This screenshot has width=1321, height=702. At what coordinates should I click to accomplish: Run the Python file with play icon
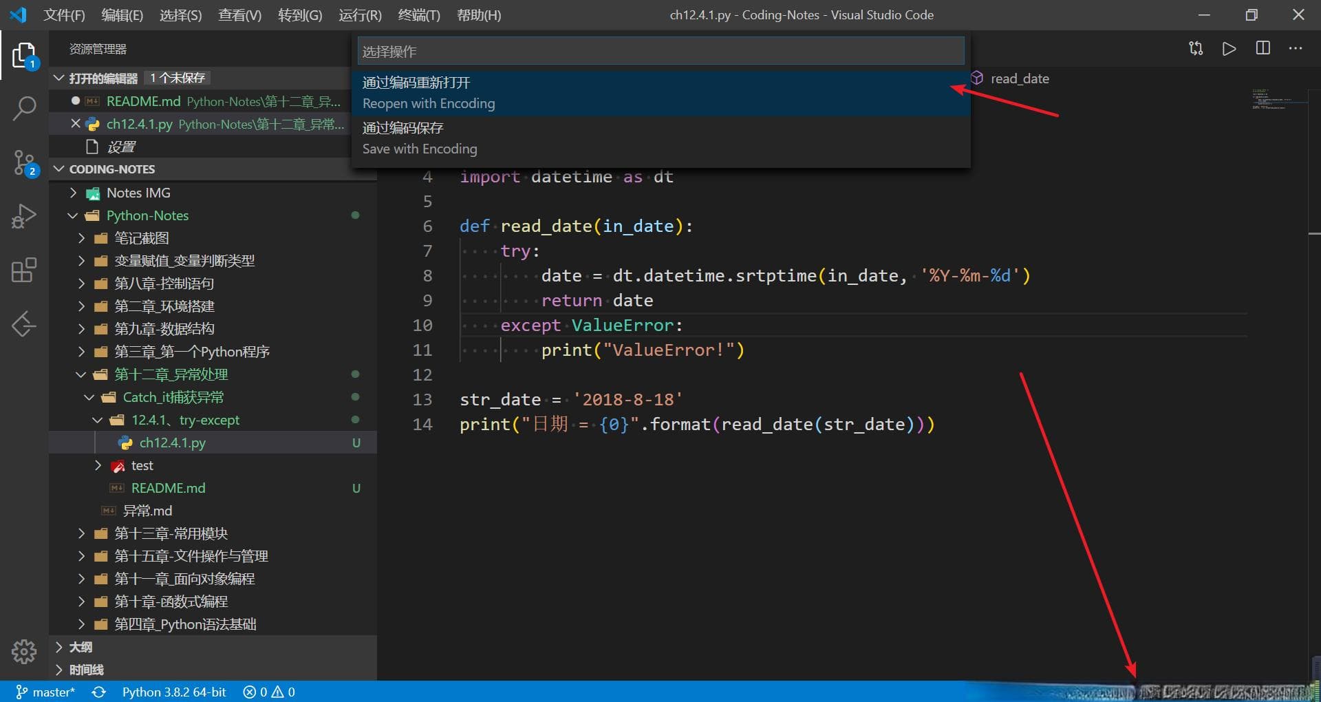(1229, 48)
